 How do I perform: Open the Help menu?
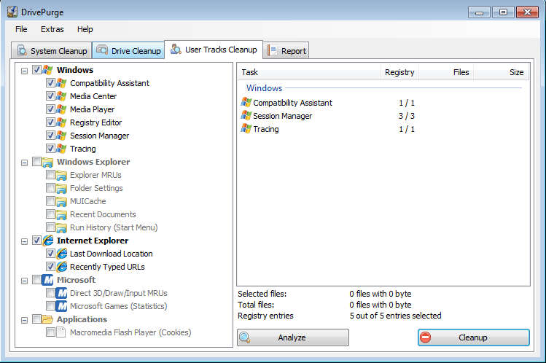pyautogui.click(x=85, y=29)
